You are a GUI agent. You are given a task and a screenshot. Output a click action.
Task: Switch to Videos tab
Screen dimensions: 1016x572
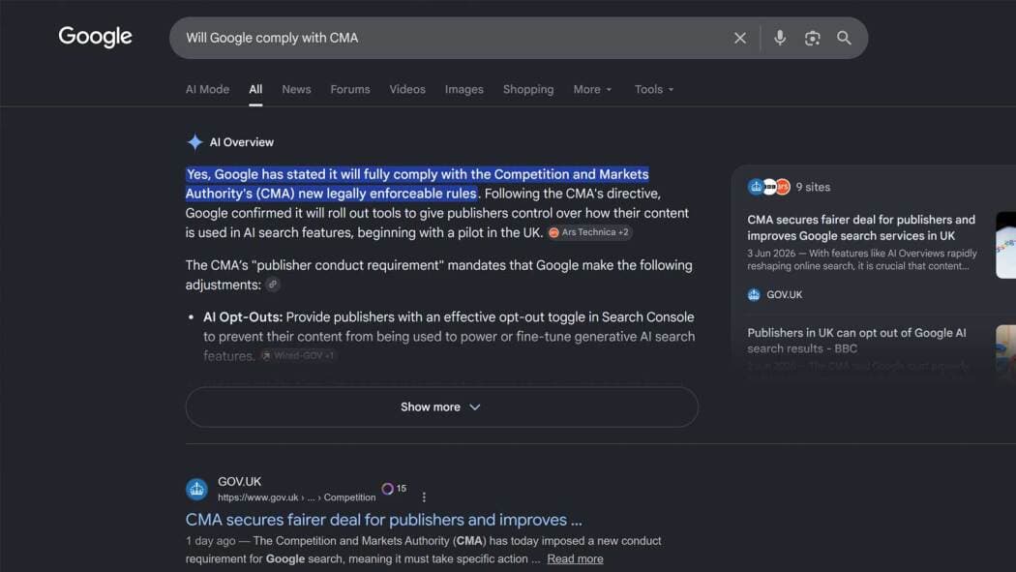coord(407,89)
